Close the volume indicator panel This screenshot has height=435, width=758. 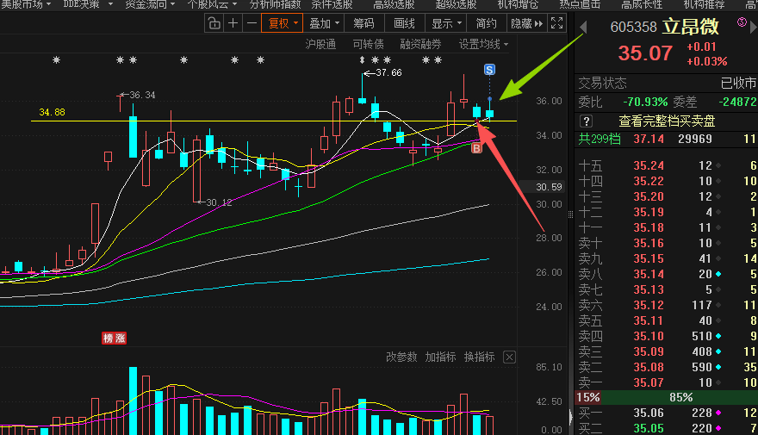pos(509,357)
